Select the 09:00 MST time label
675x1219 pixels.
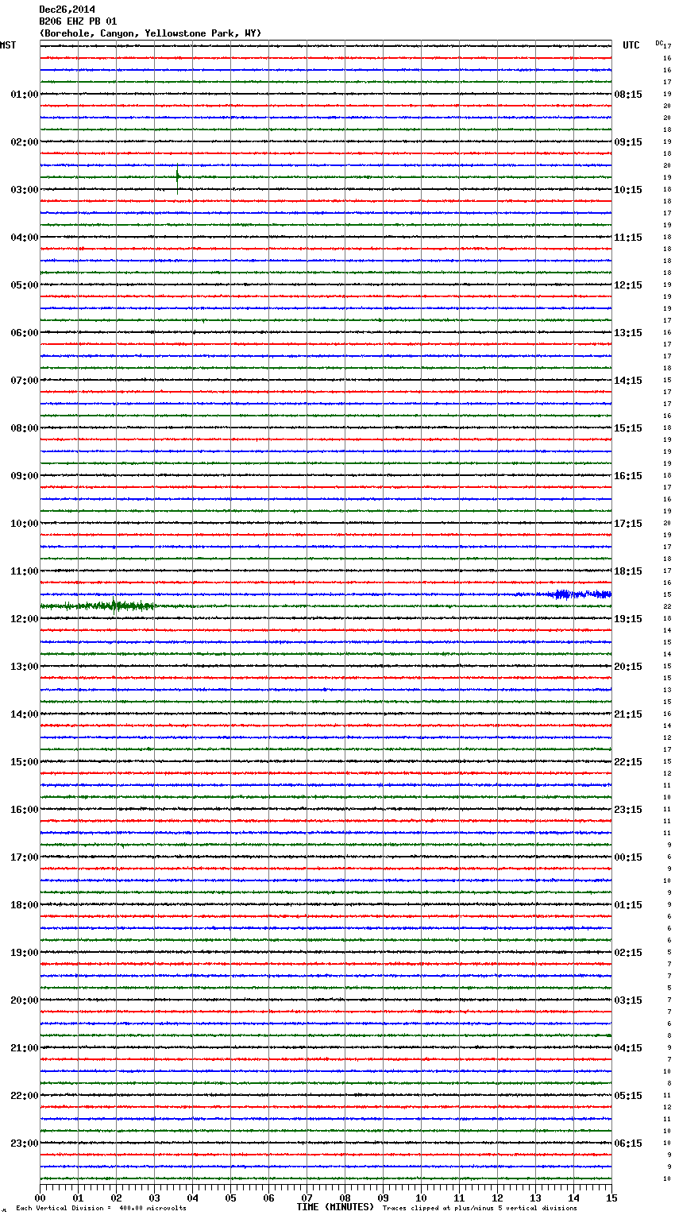coord(25,476)
